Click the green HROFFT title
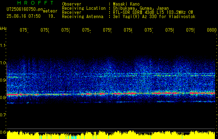This screenshot has height=139, width=218. coord(36,3)
